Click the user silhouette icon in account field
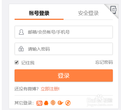 21,32
